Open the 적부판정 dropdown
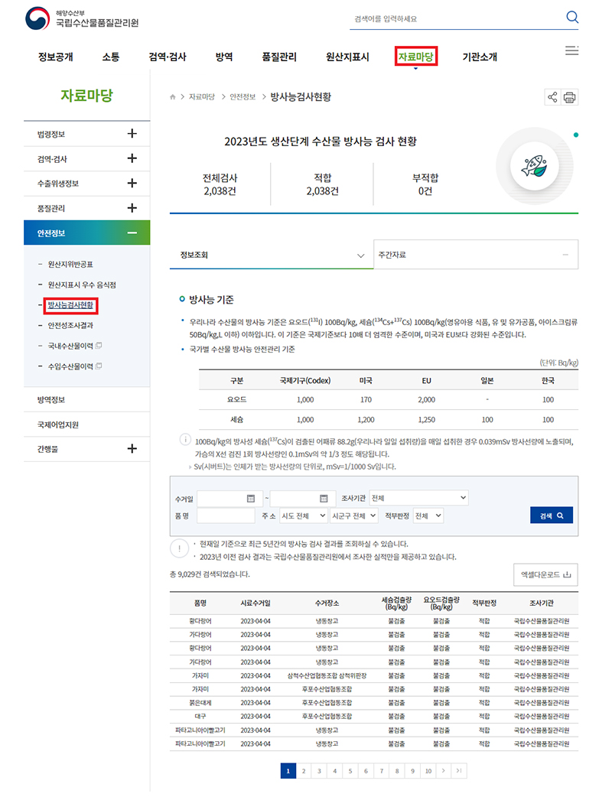The height and width of the screenshot is (810, 612). coord(428,516)
